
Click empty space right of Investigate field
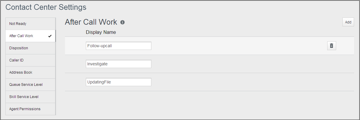click(238, 64)
